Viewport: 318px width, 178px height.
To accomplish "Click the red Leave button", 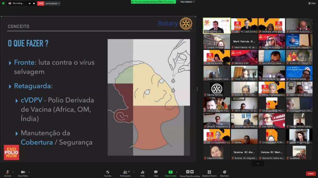I will tap(311, 174).
